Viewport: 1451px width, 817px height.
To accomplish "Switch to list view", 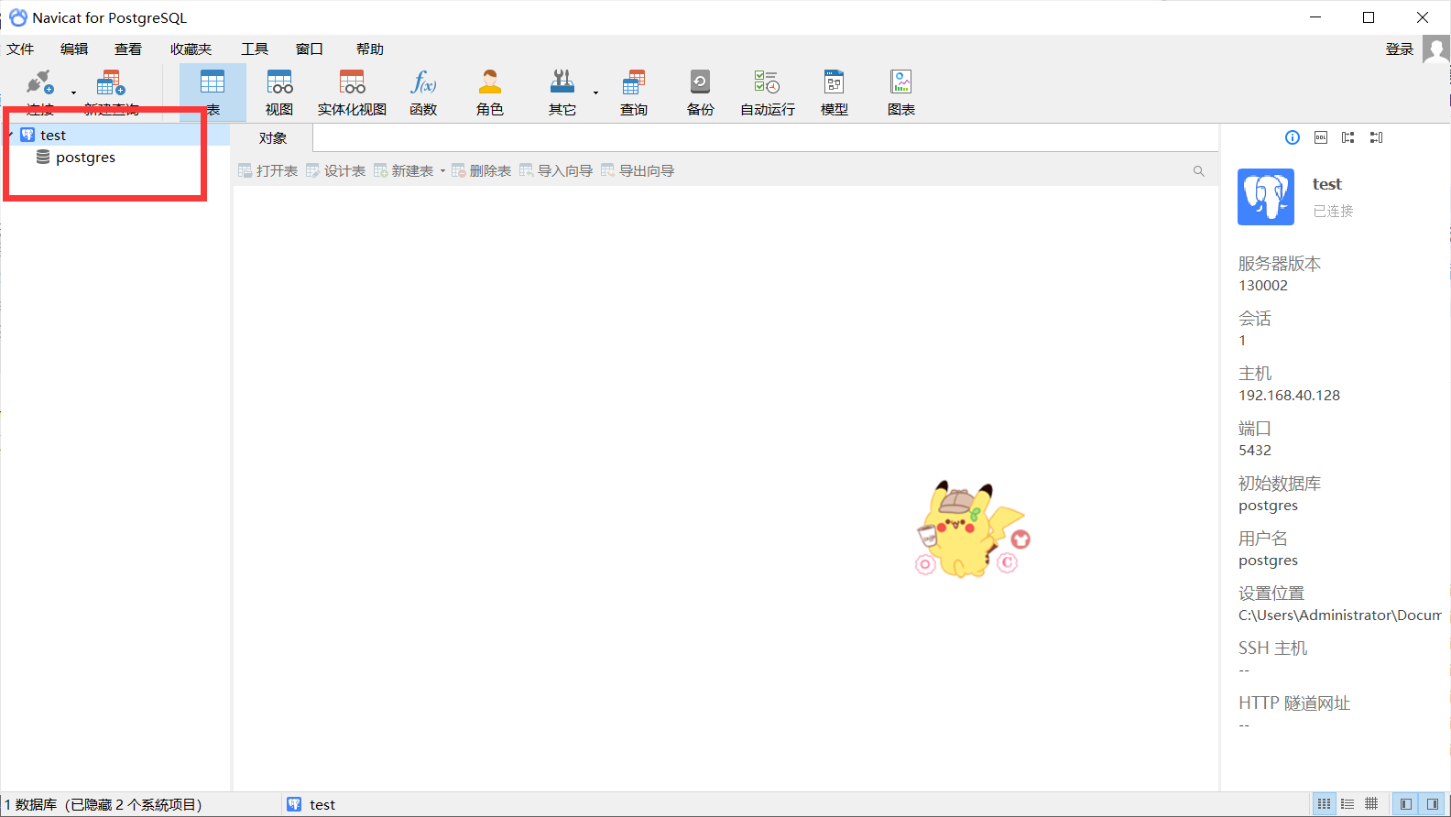I will point(1347,804).
